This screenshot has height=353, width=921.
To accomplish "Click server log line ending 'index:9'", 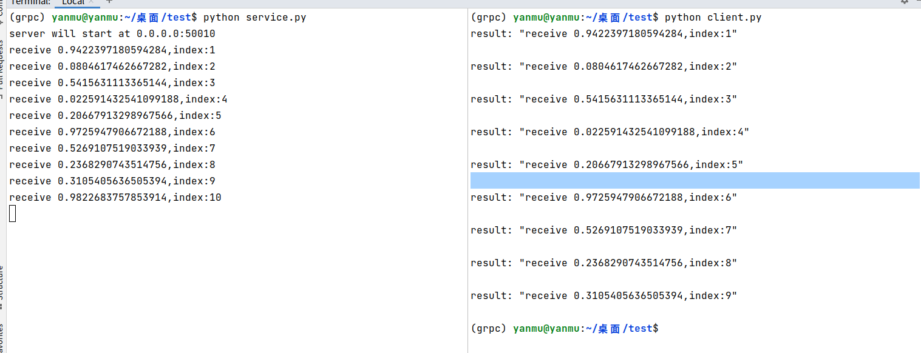I will (x=112, y=181).
